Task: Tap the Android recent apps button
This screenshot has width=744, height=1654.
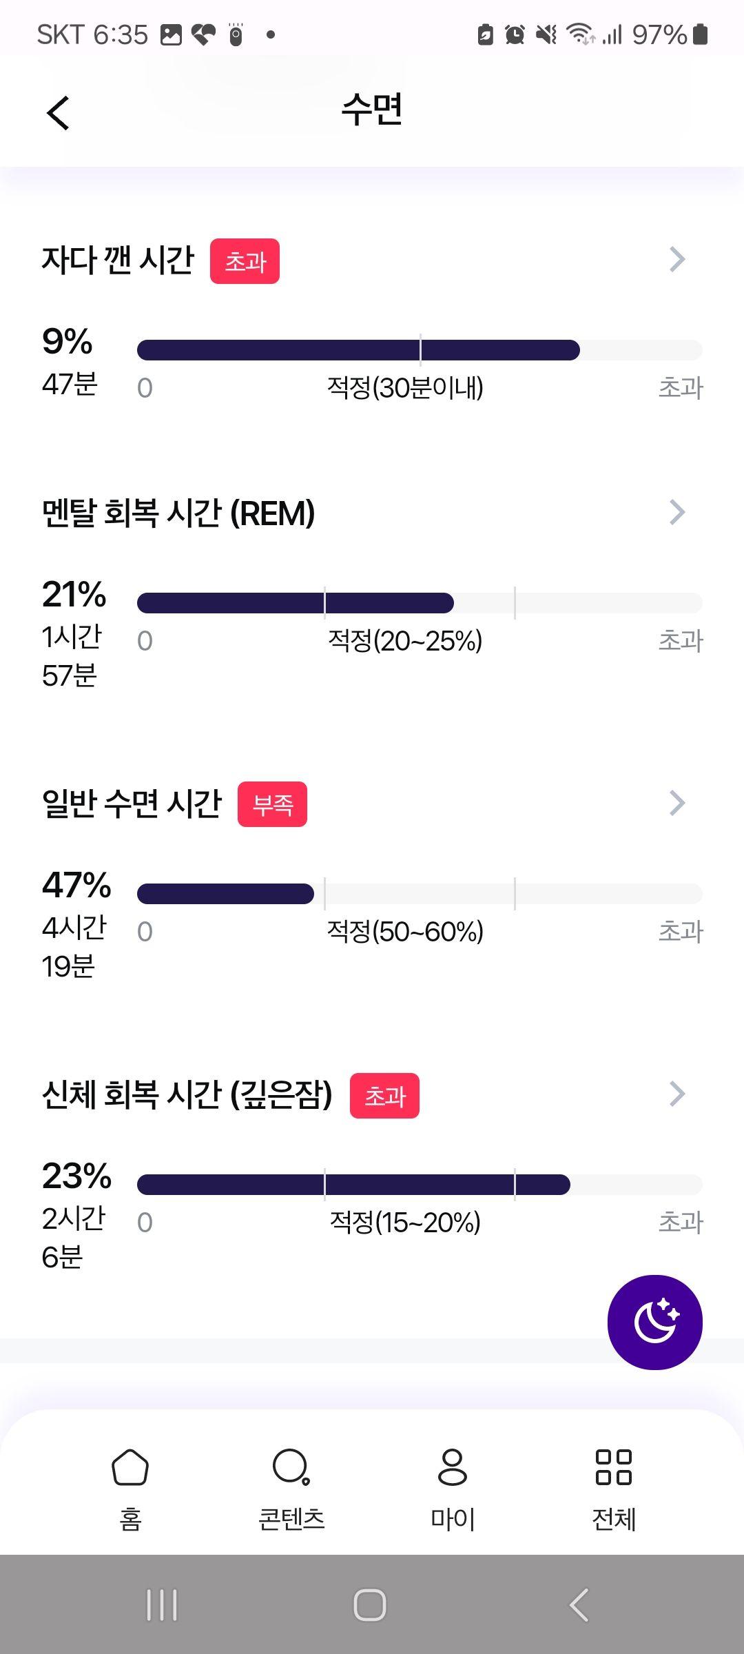Action: 162,1605
